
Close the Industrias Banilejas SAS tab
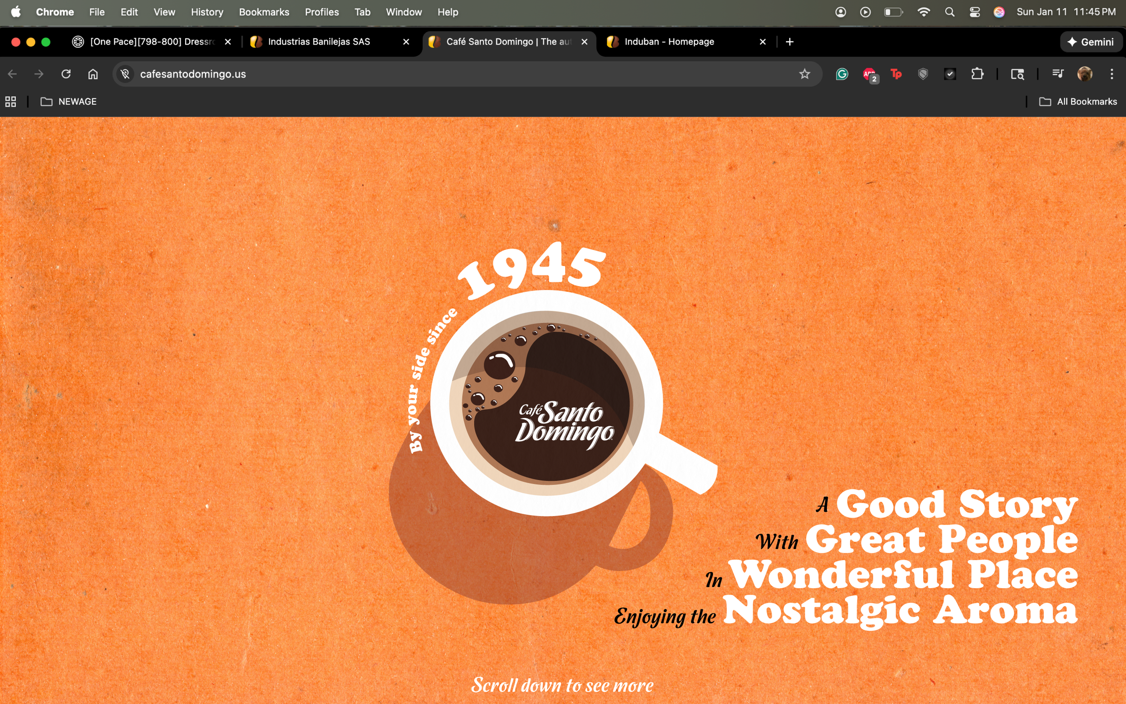406,42
